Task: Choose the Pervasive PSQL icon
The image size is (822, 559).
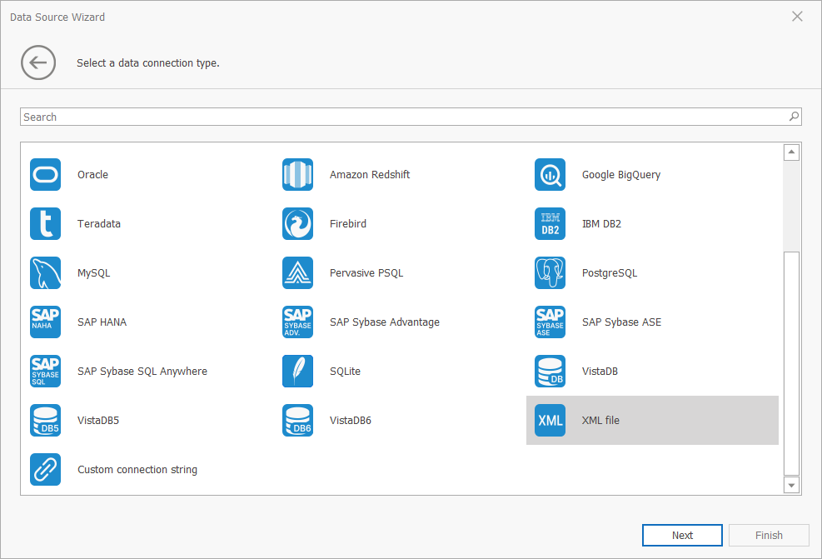Action: pos(297,273)
